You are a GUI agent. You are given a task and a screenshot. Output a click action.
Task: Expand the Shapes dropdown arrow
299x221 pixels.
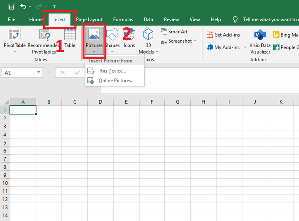tap(112, 52)
